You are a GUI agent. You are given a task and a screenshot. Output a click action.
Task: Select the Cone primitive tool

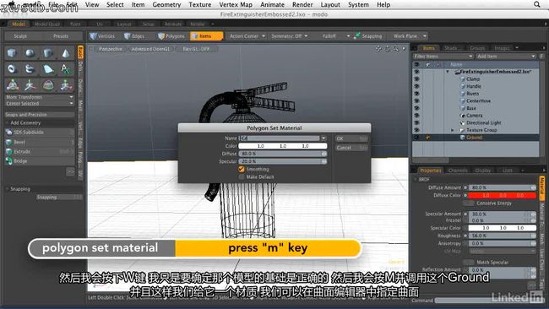(x=66, y=53)
